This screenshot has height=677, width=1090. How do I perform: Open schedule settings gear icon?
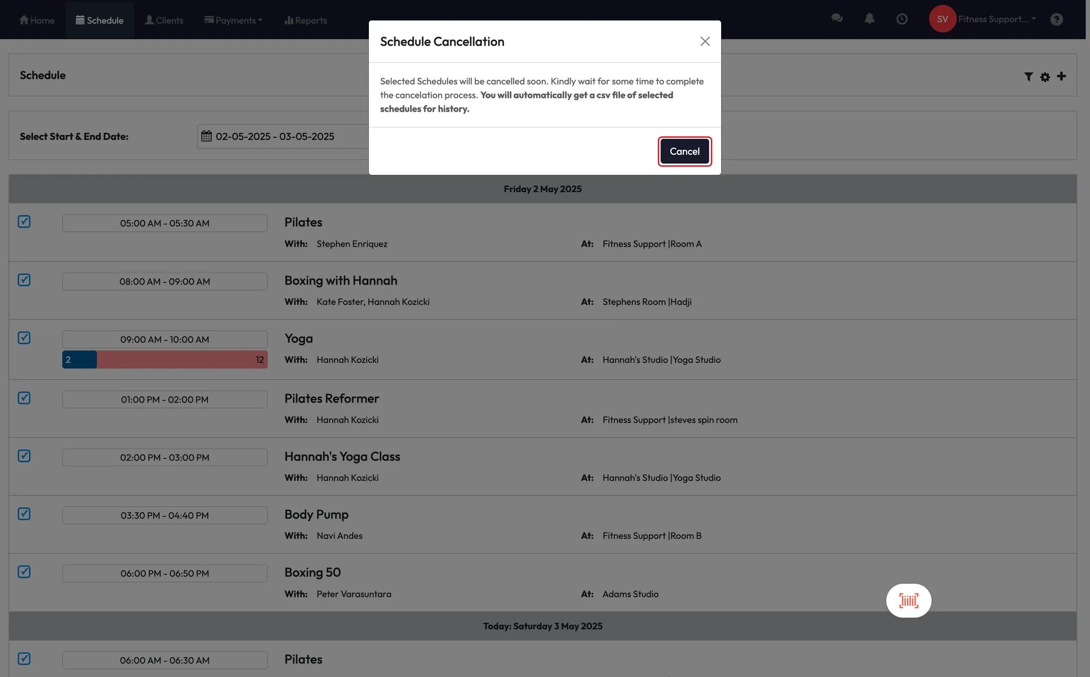tap(1045, 77)
